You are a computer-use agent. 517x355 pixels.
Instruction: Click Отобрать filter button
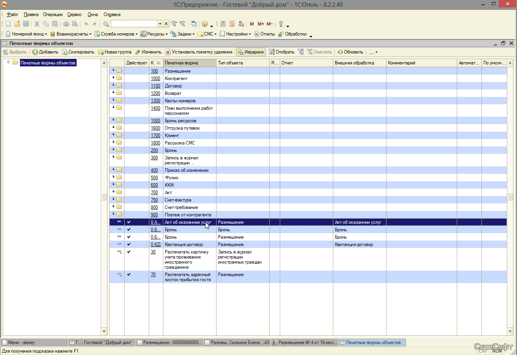(282, 52)
